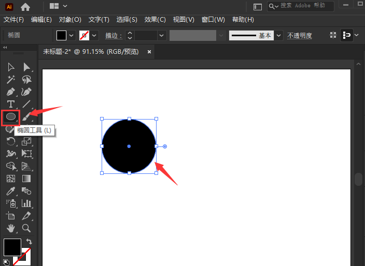Image resolution: width=365 pixels, height=266 pixels.
Task: Select the Perspective Grid tool
Action: (x=26, y=166)
